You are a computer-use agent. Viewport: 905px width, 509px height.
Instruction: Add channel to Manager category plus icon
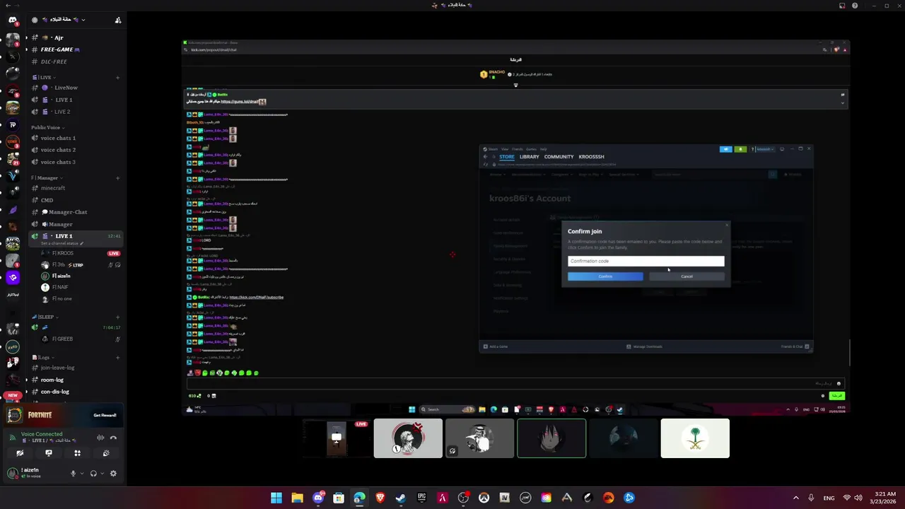[x=117, y=178]
